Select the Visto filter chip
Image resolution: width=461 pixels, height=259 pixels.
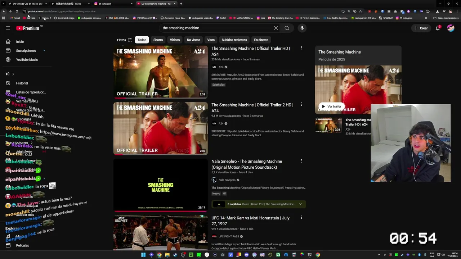pos(211,40)
